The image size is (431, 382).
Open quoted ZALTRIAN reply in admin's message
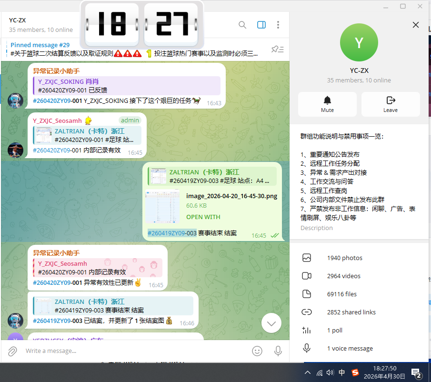[87, 135]
